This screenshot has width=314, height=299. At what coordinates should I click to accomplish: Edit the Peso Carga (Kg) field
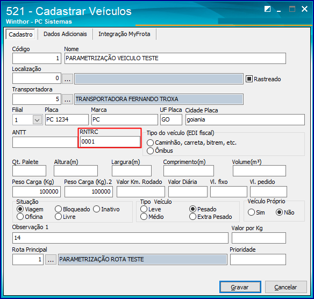pyautogui.click(x=37, y=191)
